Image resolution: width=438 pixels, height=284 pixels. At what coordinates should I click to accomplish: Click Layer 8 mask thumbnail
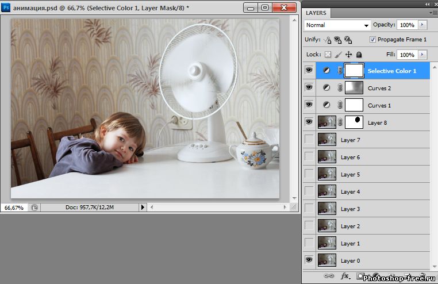[x=354, y=122]
